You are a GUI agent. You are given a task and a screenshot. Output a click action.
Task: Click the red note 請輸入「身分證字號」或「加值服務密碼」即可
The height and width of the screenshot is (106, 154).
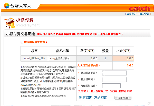(105, 91)
